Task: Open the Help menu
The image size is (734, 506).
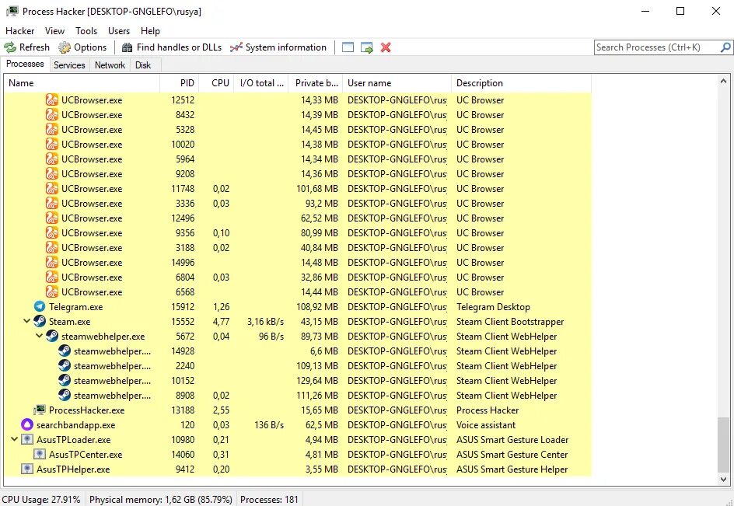Action: pyautogui.click(x=150, y=31)
